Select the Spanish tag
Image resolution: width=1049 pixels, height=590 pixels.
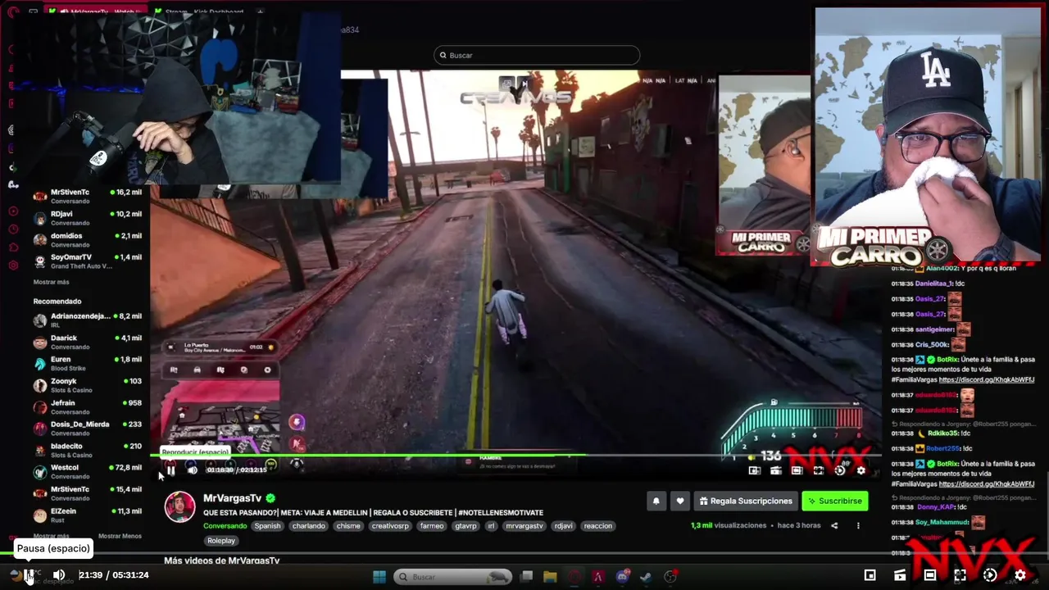267,526
